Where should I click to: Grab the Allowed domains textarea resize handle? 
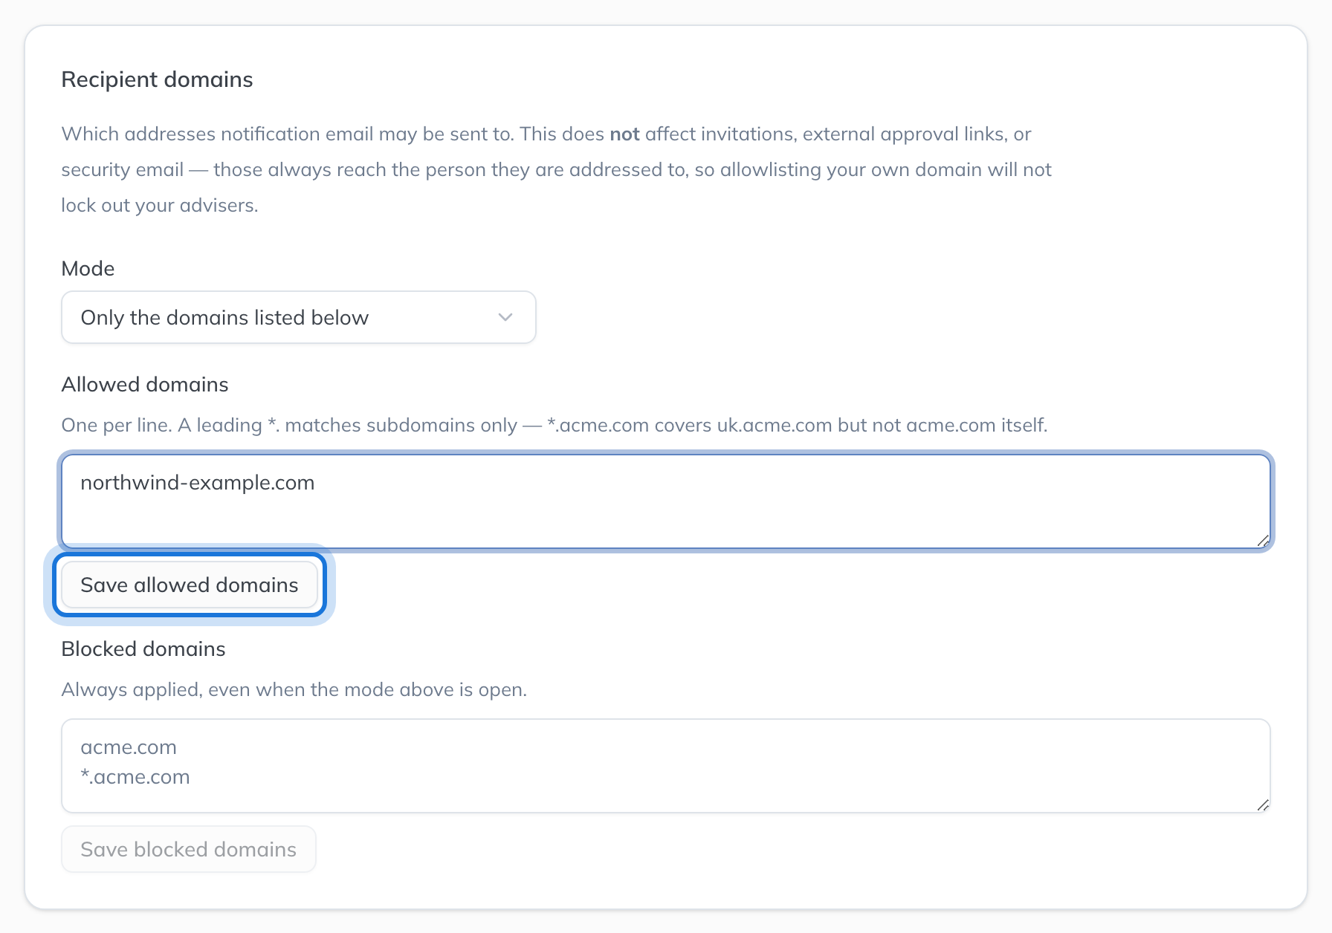click(1263, 541)
